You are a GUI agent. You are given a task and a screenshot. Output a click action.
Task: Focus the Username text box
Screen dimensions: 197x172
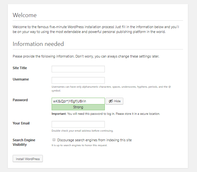coord(78,80)
